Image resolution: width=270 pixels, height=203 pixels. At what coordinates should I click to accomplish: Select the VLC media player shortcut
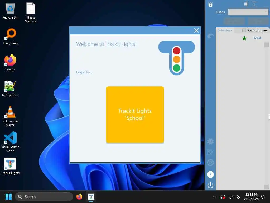10,116
